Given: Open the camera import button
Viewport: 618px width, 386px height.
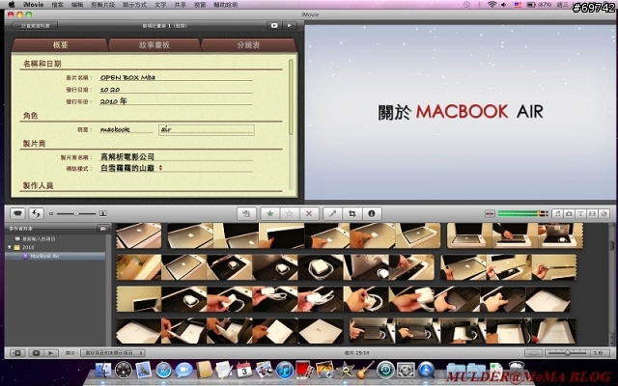Looking at the screenshot, I should click(17, 213).
